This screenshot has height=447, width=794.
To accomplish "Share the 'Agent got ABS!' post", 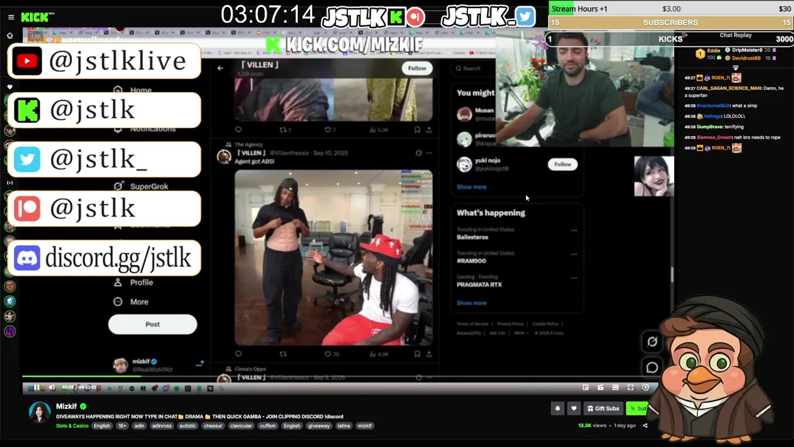I will pos(429,354).
